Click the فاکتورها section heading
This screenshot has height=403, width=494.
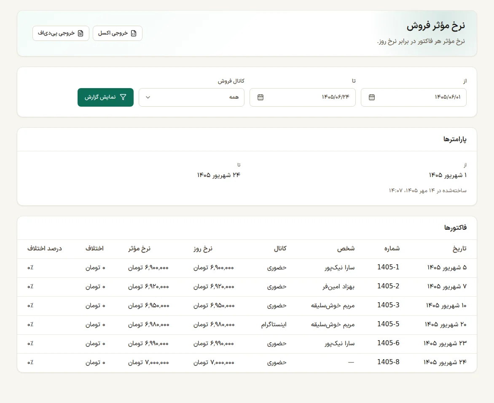(455, 228)
